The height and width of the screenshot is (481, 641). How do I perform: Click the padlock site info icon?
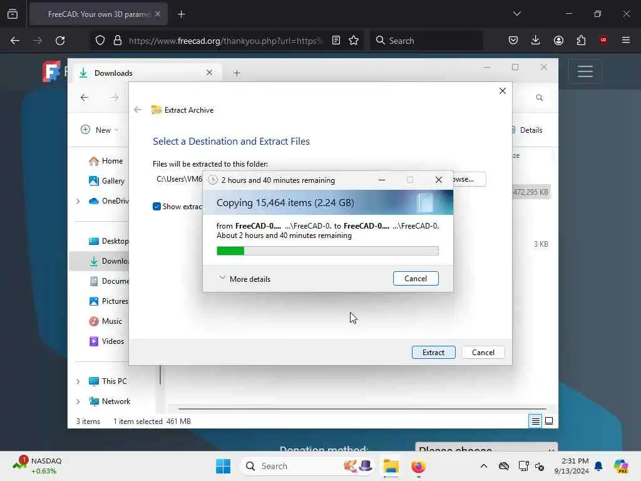[118, 41]
